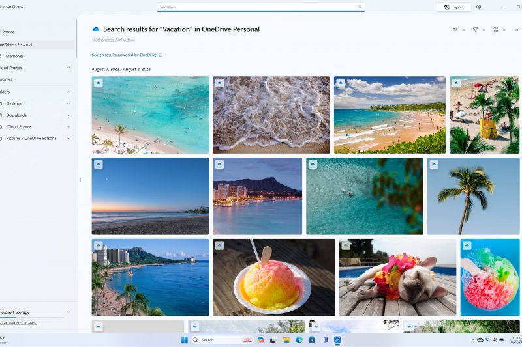Image resolution: width=522 pixels, height=347 pixels.
Task: Click the OneDrive cloud tray icon
Action: point(480,340)
